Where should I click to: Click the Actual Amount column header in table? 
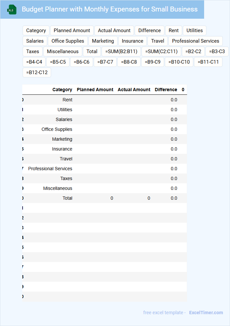click(134, 90)
